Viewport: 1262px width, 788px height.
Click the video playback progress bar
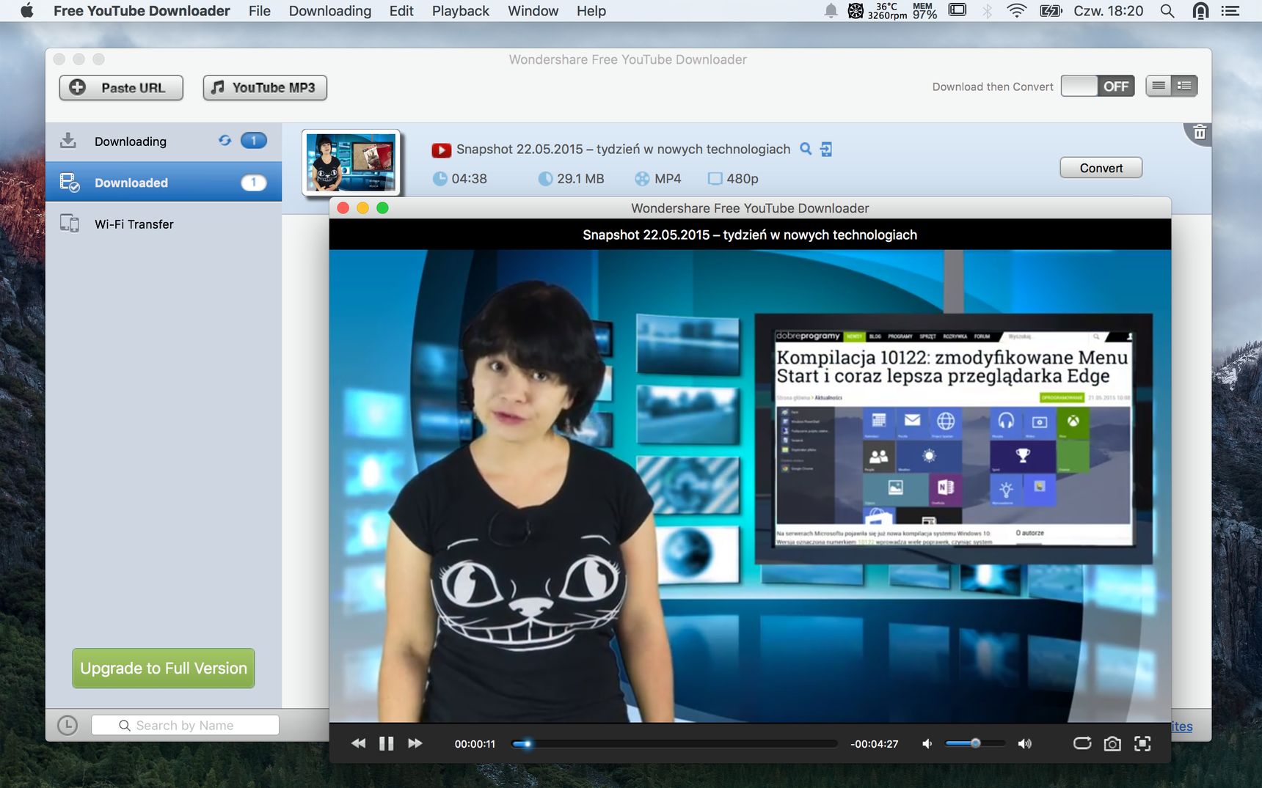tap(674, 743)
